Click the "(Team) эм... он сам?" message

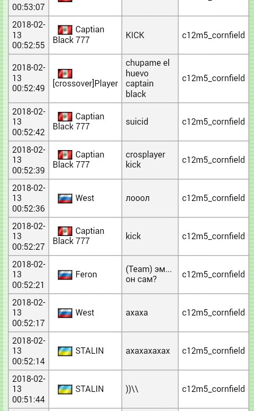tap(149, 274)
